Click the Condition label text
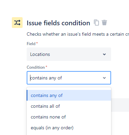Viewport: 129px width, 135px height. tap(36, 67)
